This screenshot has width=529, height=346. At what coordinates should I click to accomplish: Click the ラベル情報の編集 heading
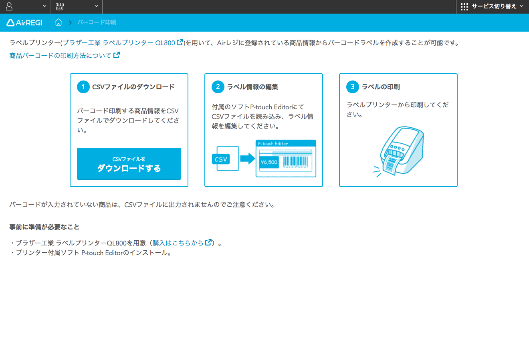click(x=252, y=86)
